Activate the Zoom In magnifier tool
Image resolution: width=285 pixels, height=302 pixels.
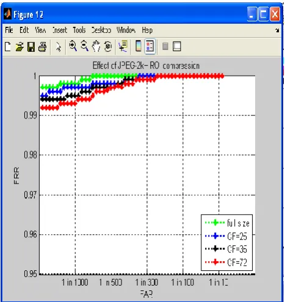tap(73, 46)
